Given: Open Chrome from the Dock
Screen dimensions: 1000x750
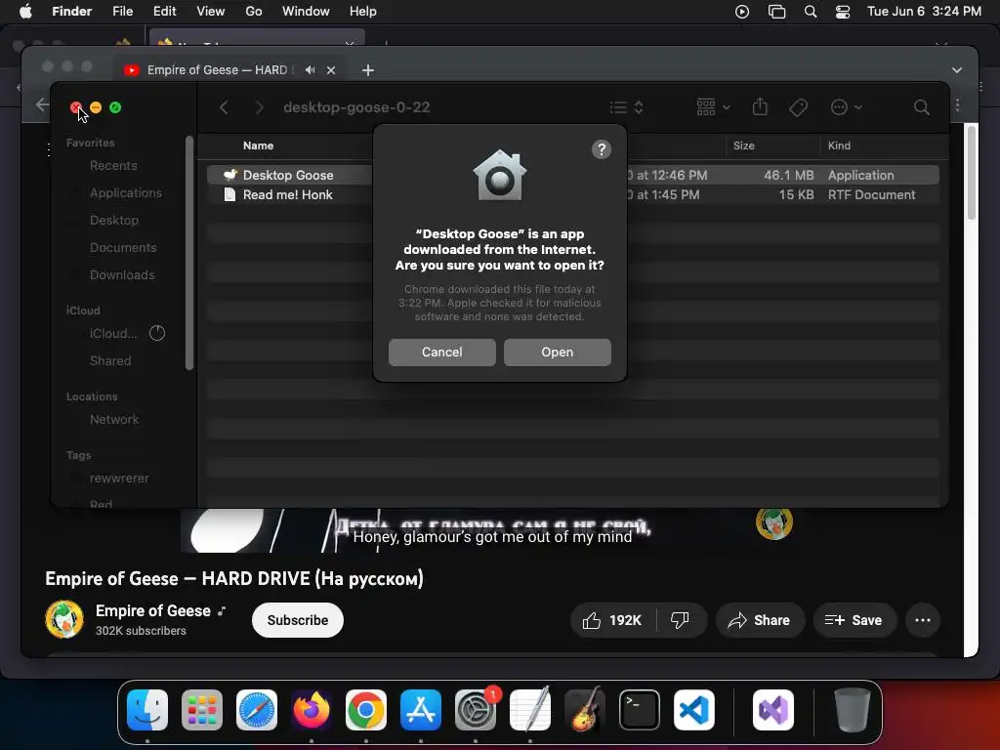Looking at the screenshot, I should [366, 710].
